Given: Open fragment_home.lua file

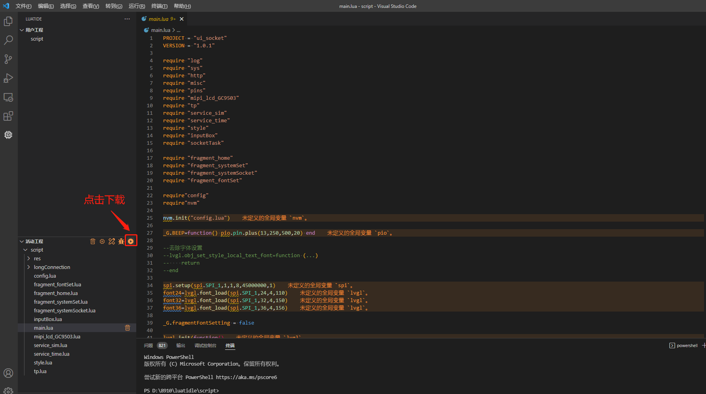Looking at the screenshot, I should [x=56, y=293].
